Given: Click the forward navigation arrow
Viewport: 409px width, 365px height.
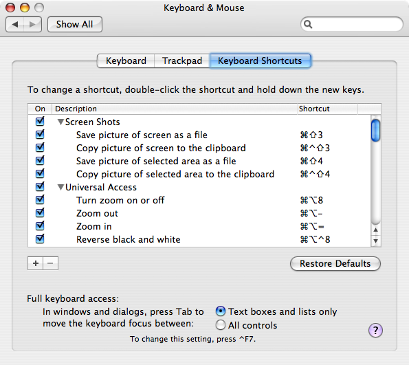Looking at the screenshot, I should click(x=32, y=25).
